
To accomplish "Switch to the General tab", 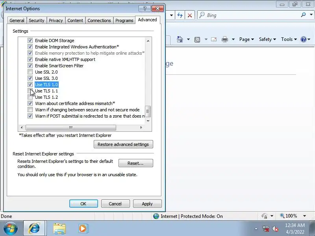I will (x=17, y=20).
